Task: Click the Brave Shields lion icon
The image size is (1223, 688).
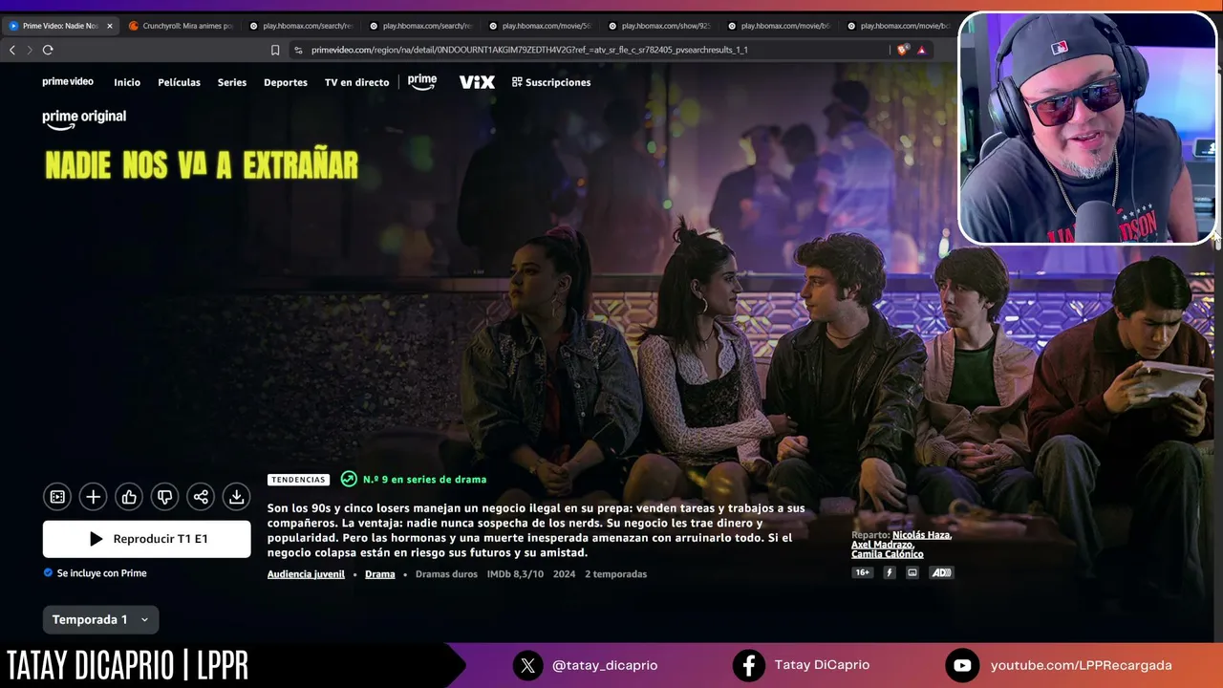Action: [903, 50]
